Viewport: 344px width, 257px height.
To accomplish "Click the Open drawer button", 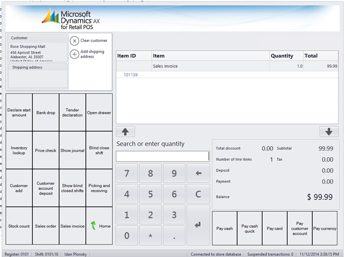I will click(99, 112).
